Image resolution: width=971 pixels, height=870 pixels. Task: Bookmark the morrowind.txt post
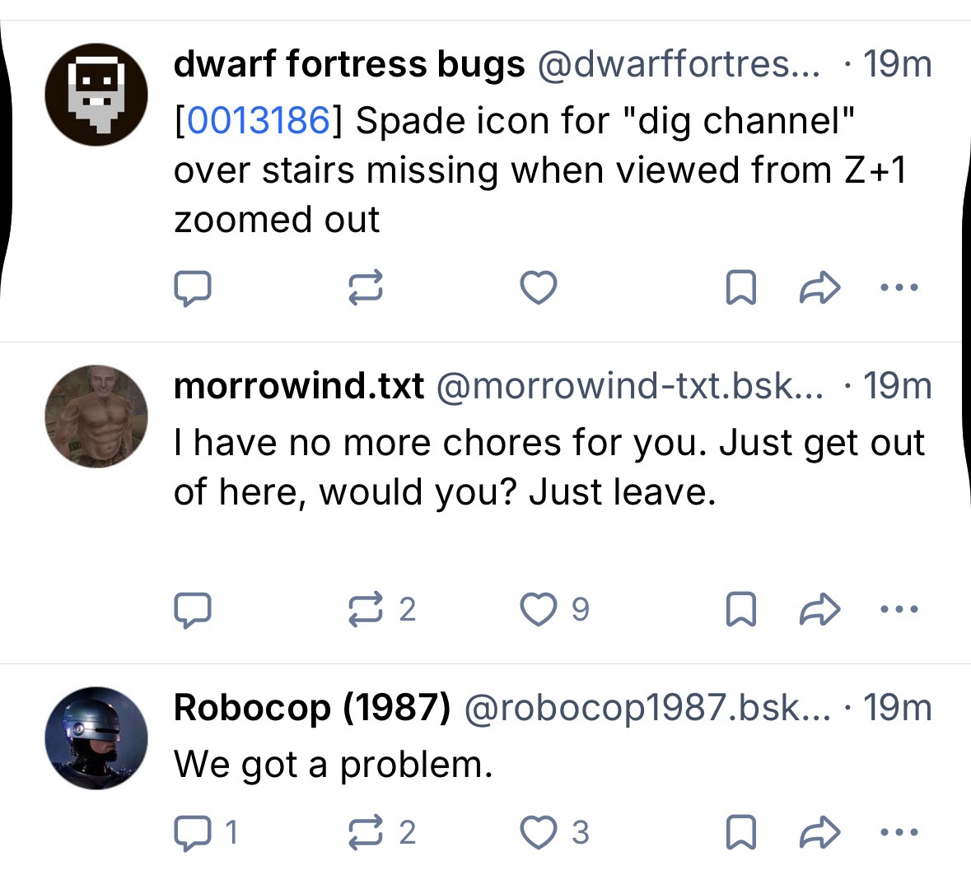click(740, 610)
